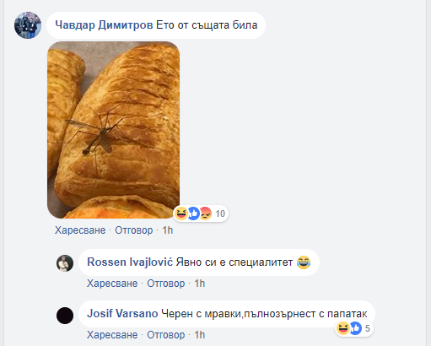The image size is (431, 346).
Task: Reply to Josif Varsano's comment via Отговор
Action: click(x=166, y=335)
